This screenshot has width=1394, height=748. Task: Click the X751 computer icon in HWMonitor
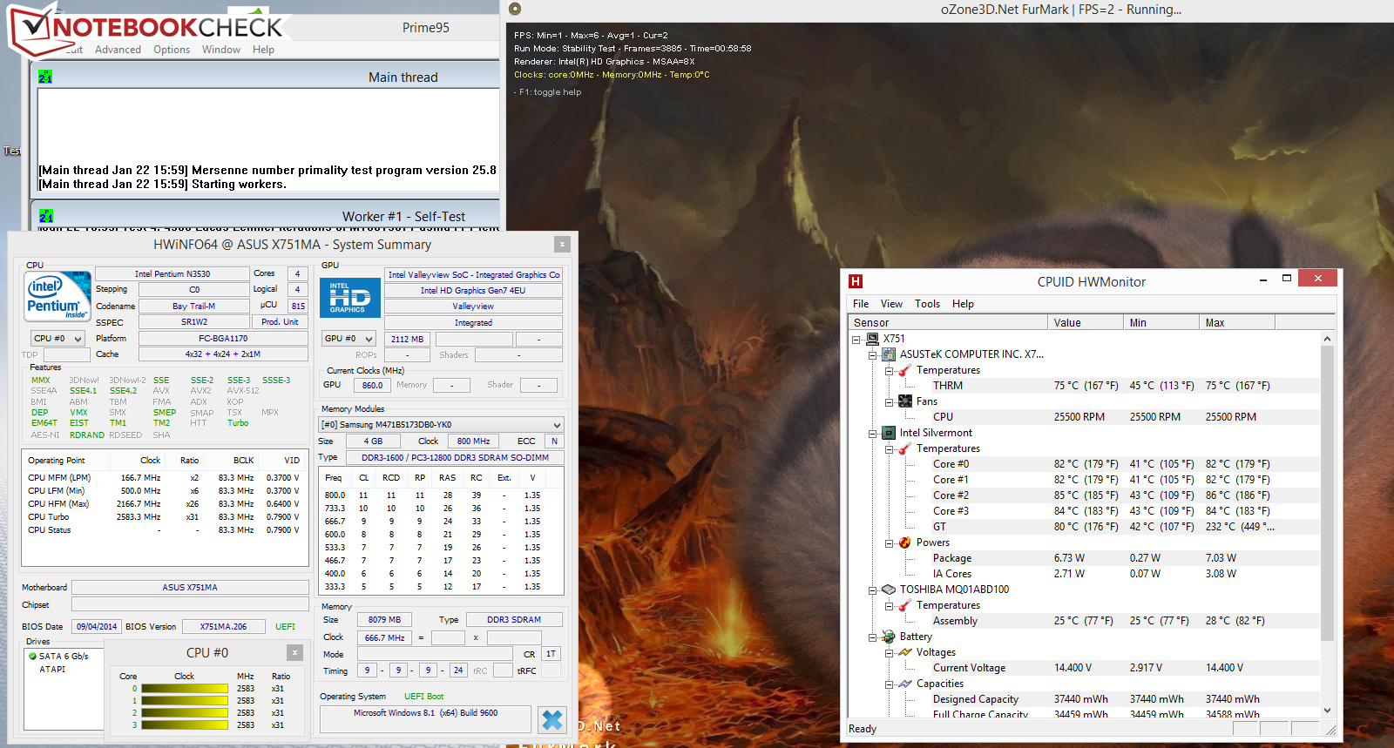pyautogui.click(x=872, y=339)
